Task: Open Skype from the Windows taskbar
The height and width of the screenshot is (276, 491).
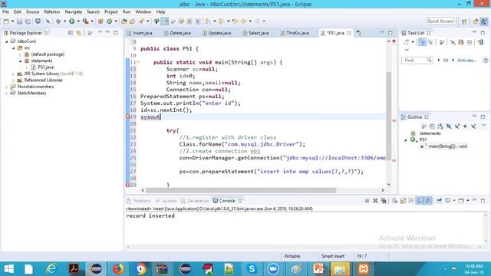Action: [x=252, y=269]
